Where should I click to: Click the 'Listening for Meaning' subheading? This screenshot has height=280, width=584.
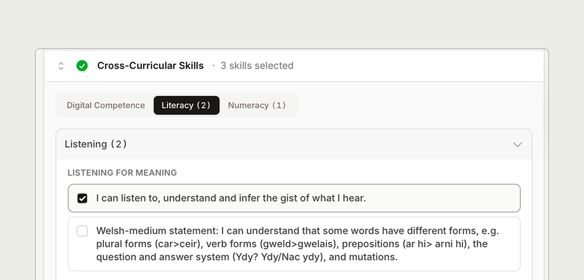[x=122, y=173]
